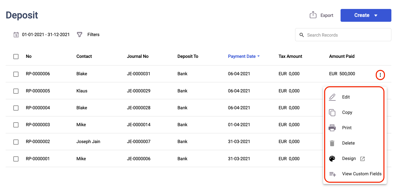This screenshot has height=194, width=396.
Task: Click the funnel Filters icon
Action: click(x=80, y=34)
